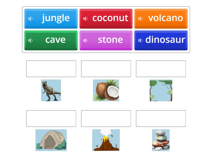Click the dinosaur picture
The image size is (212, 159).
click(51, 90)
